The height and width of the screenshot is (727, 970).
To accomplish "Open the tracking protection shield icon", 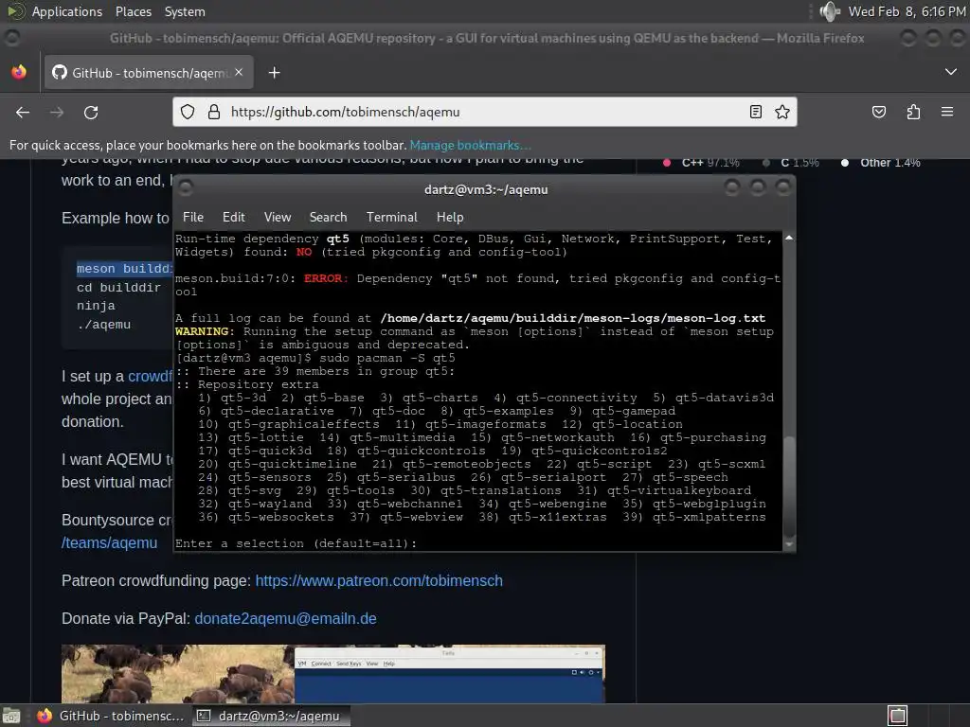I will pyautogui.click(x=188, y=112).
